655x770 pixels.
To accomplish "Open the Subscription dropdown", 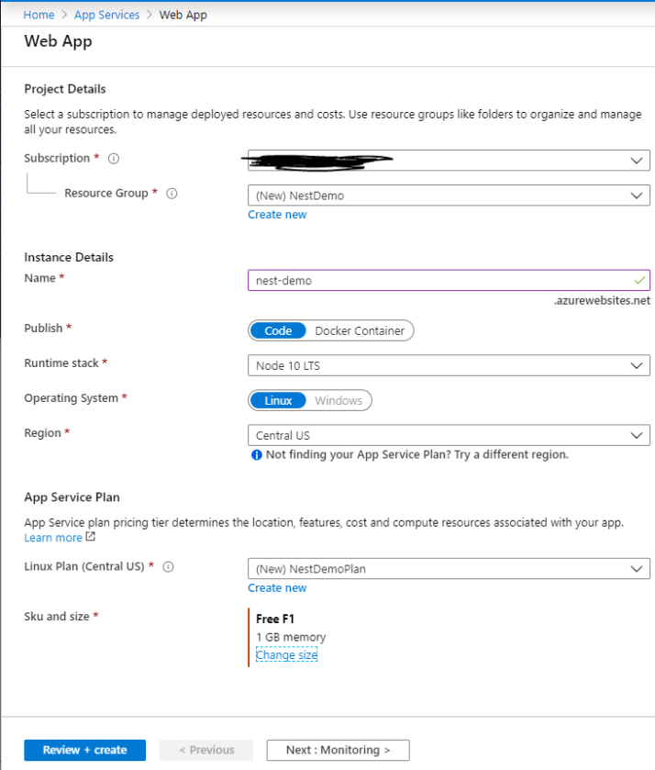I will click(449, 160).
